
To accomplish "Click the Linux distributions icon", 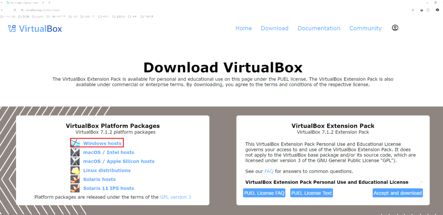I will pyautogui.click(x=75, y=170).
